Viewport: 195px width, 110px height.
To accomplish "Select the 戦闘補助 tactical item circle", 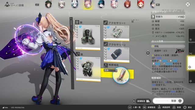I will [x=121, y=75].
